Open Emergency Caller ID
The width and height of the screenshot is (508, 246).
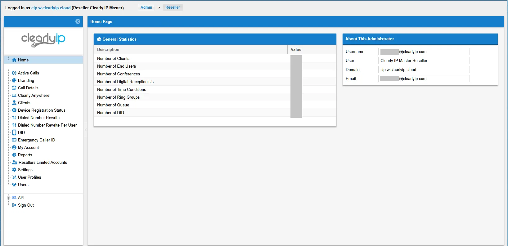[37, 140]
